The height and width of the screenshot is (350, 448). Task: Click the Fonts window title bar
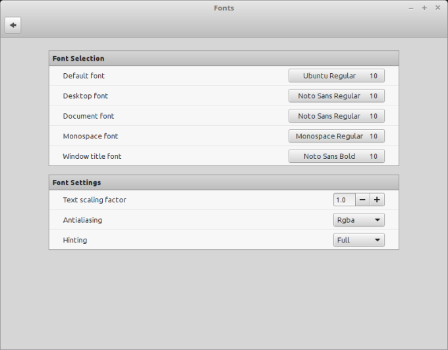tap(224, 8)
